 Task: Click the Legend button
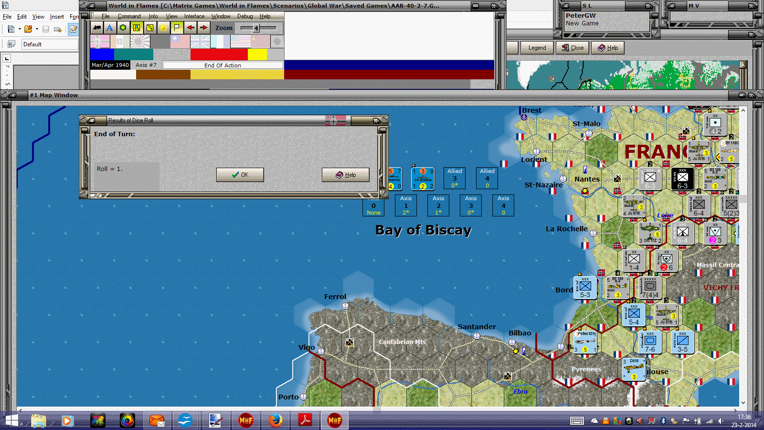tap(537, 48)
